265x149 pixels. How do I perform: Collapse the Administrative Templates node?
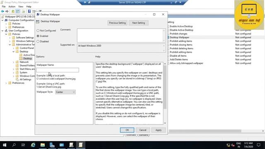coord(10,45)
